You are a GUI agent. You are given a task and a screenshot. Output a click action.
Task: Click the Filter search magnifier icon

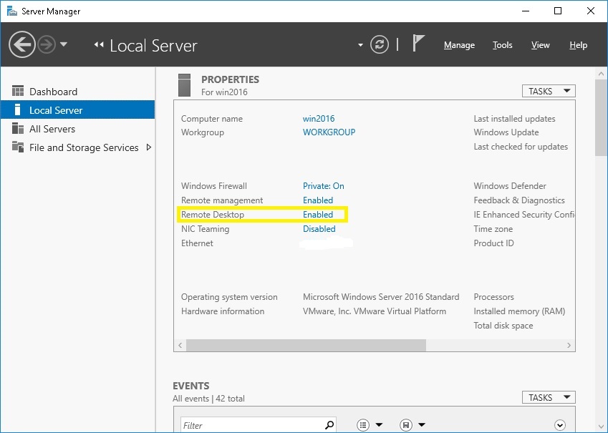coord(329,425)
